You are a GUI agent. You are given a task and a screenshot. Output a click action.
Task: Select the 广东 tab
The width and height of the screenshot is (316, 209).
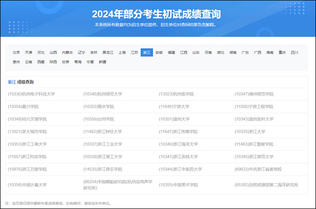coord(245,53)
